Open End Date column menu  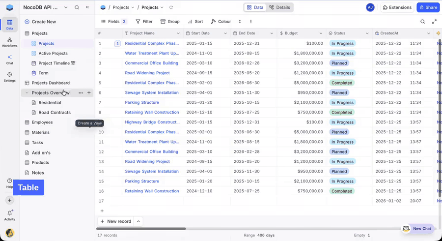[x=272, y=33]
